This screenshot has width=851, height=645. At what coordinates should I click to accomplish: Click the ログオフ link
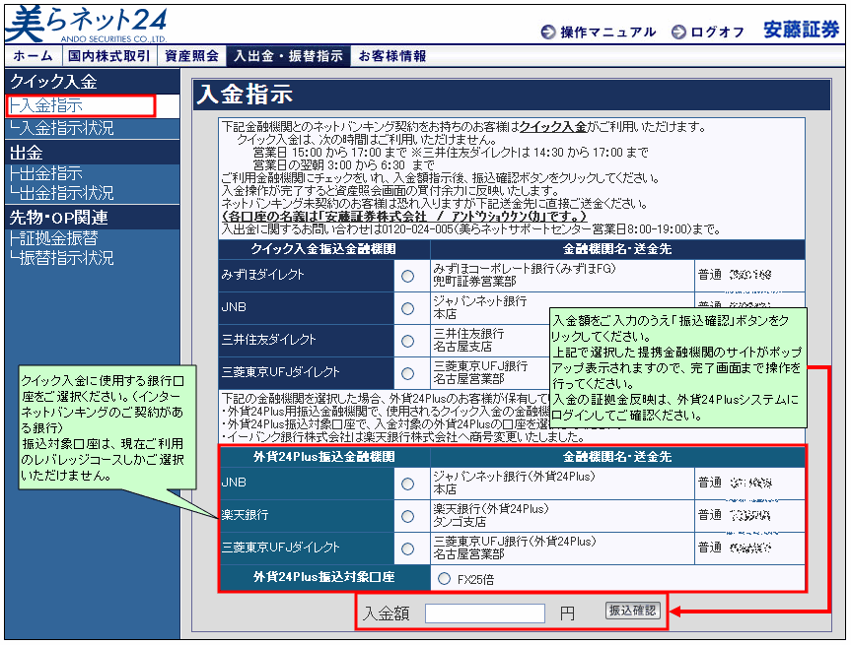click(x=717, y=32)
